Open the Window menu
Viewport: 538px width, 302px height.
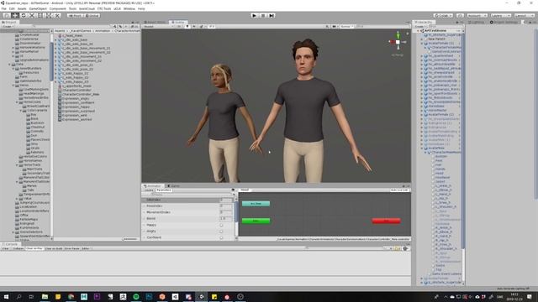click(129, 8)
